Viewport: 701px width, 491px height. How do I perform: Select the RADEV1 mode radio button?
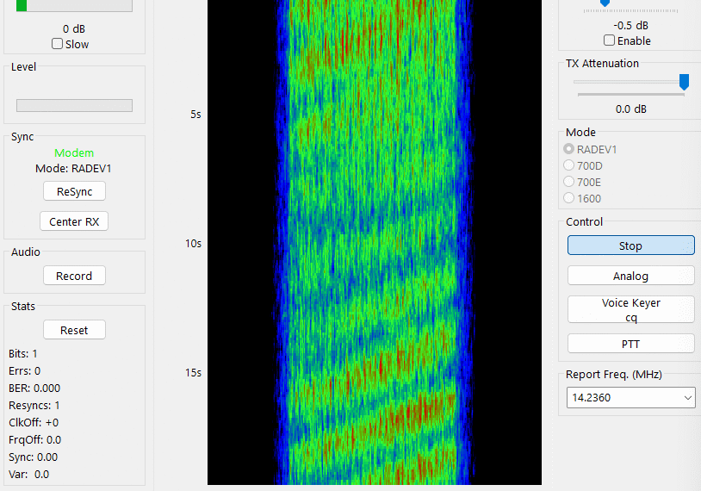(568, 149)
